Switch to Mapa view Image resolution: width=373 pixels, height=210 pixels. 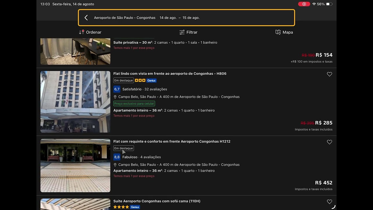pos(284,32)
